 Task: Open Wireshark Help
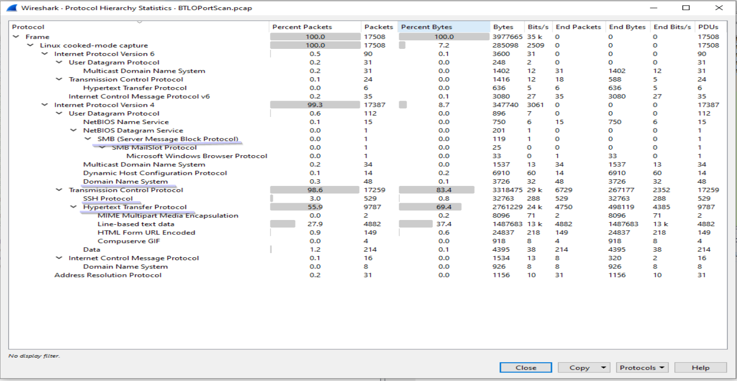click(x=700, y=367)
